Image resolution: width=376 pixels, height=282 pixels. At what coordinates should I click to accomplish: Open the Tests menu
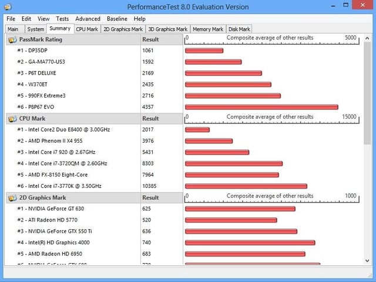click(62, 19)
